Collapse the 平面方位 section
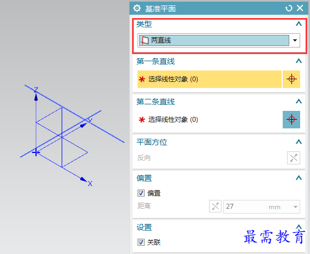 click(x=299, y=141)
